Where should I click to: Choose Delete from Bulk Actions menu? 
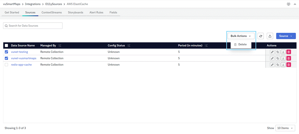241,44
